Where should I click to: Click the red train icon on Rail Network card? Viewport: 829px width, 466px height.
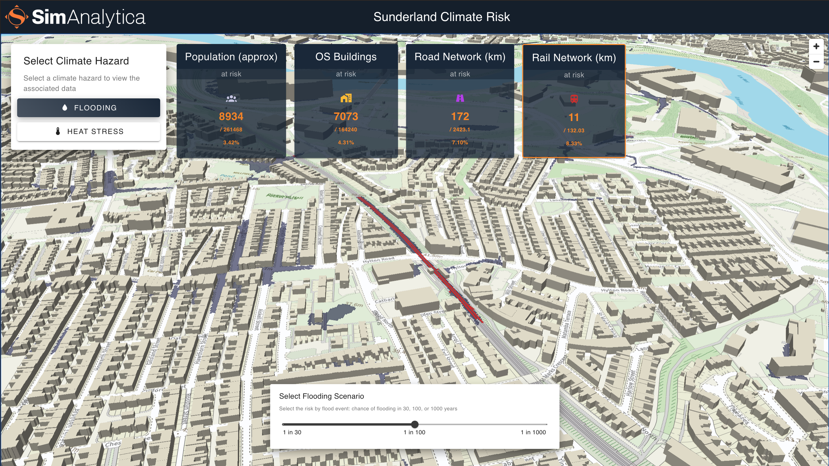point(574,99)
